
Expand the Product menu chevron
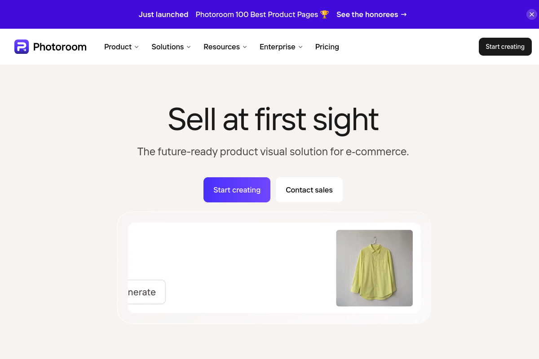[x=137, y=47]
